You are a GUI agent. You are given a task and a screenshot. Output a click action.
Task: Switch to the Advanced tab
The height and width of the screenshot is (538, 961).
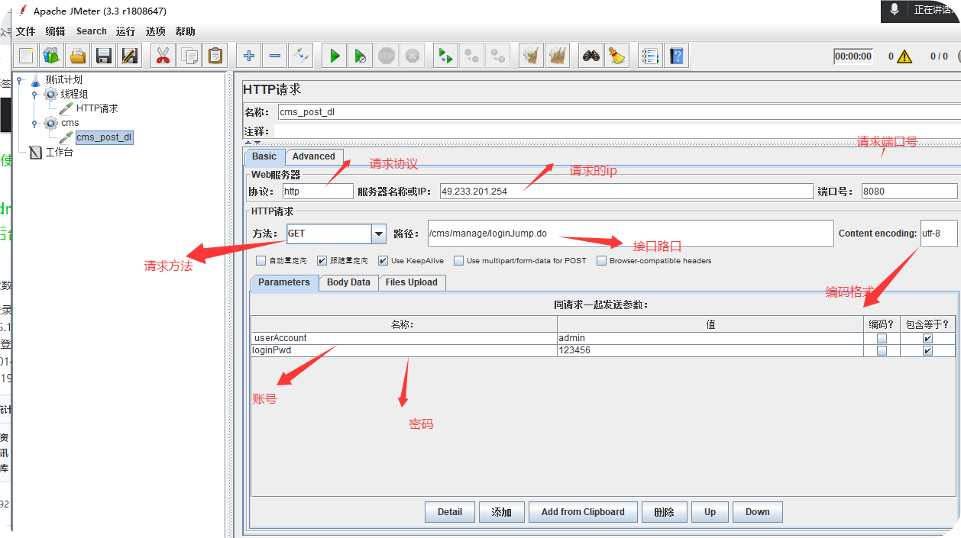[314, 156]
